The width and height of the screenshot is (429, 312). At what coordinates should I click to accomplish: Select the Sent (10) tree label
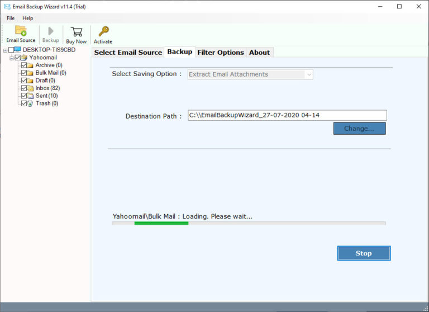click(46, 96)
